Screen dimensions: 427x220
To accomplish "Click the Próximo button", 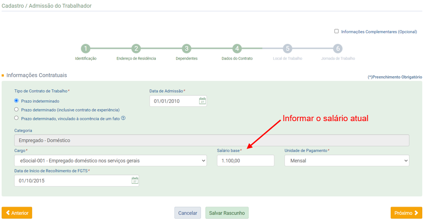I will 407,213.
